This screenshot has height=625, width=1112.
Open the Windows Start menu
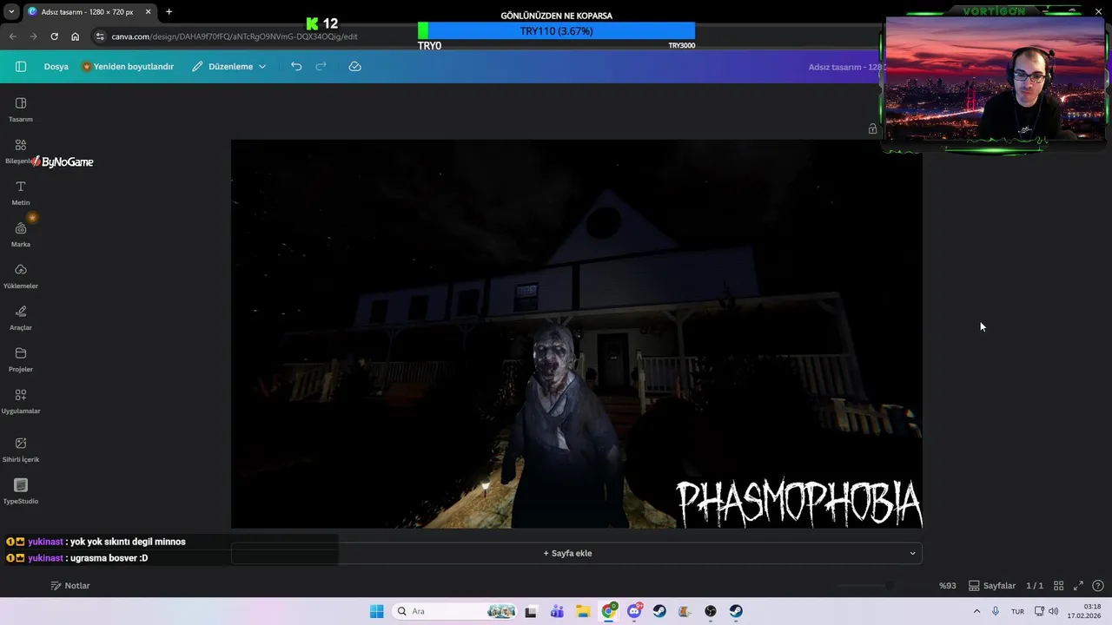click(376, 611)
